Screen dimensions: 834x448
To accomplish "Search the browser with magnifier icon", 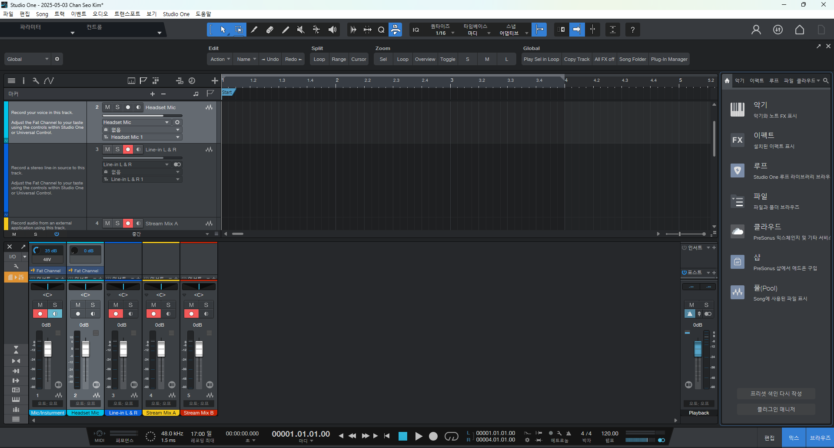I will point(826,80).
